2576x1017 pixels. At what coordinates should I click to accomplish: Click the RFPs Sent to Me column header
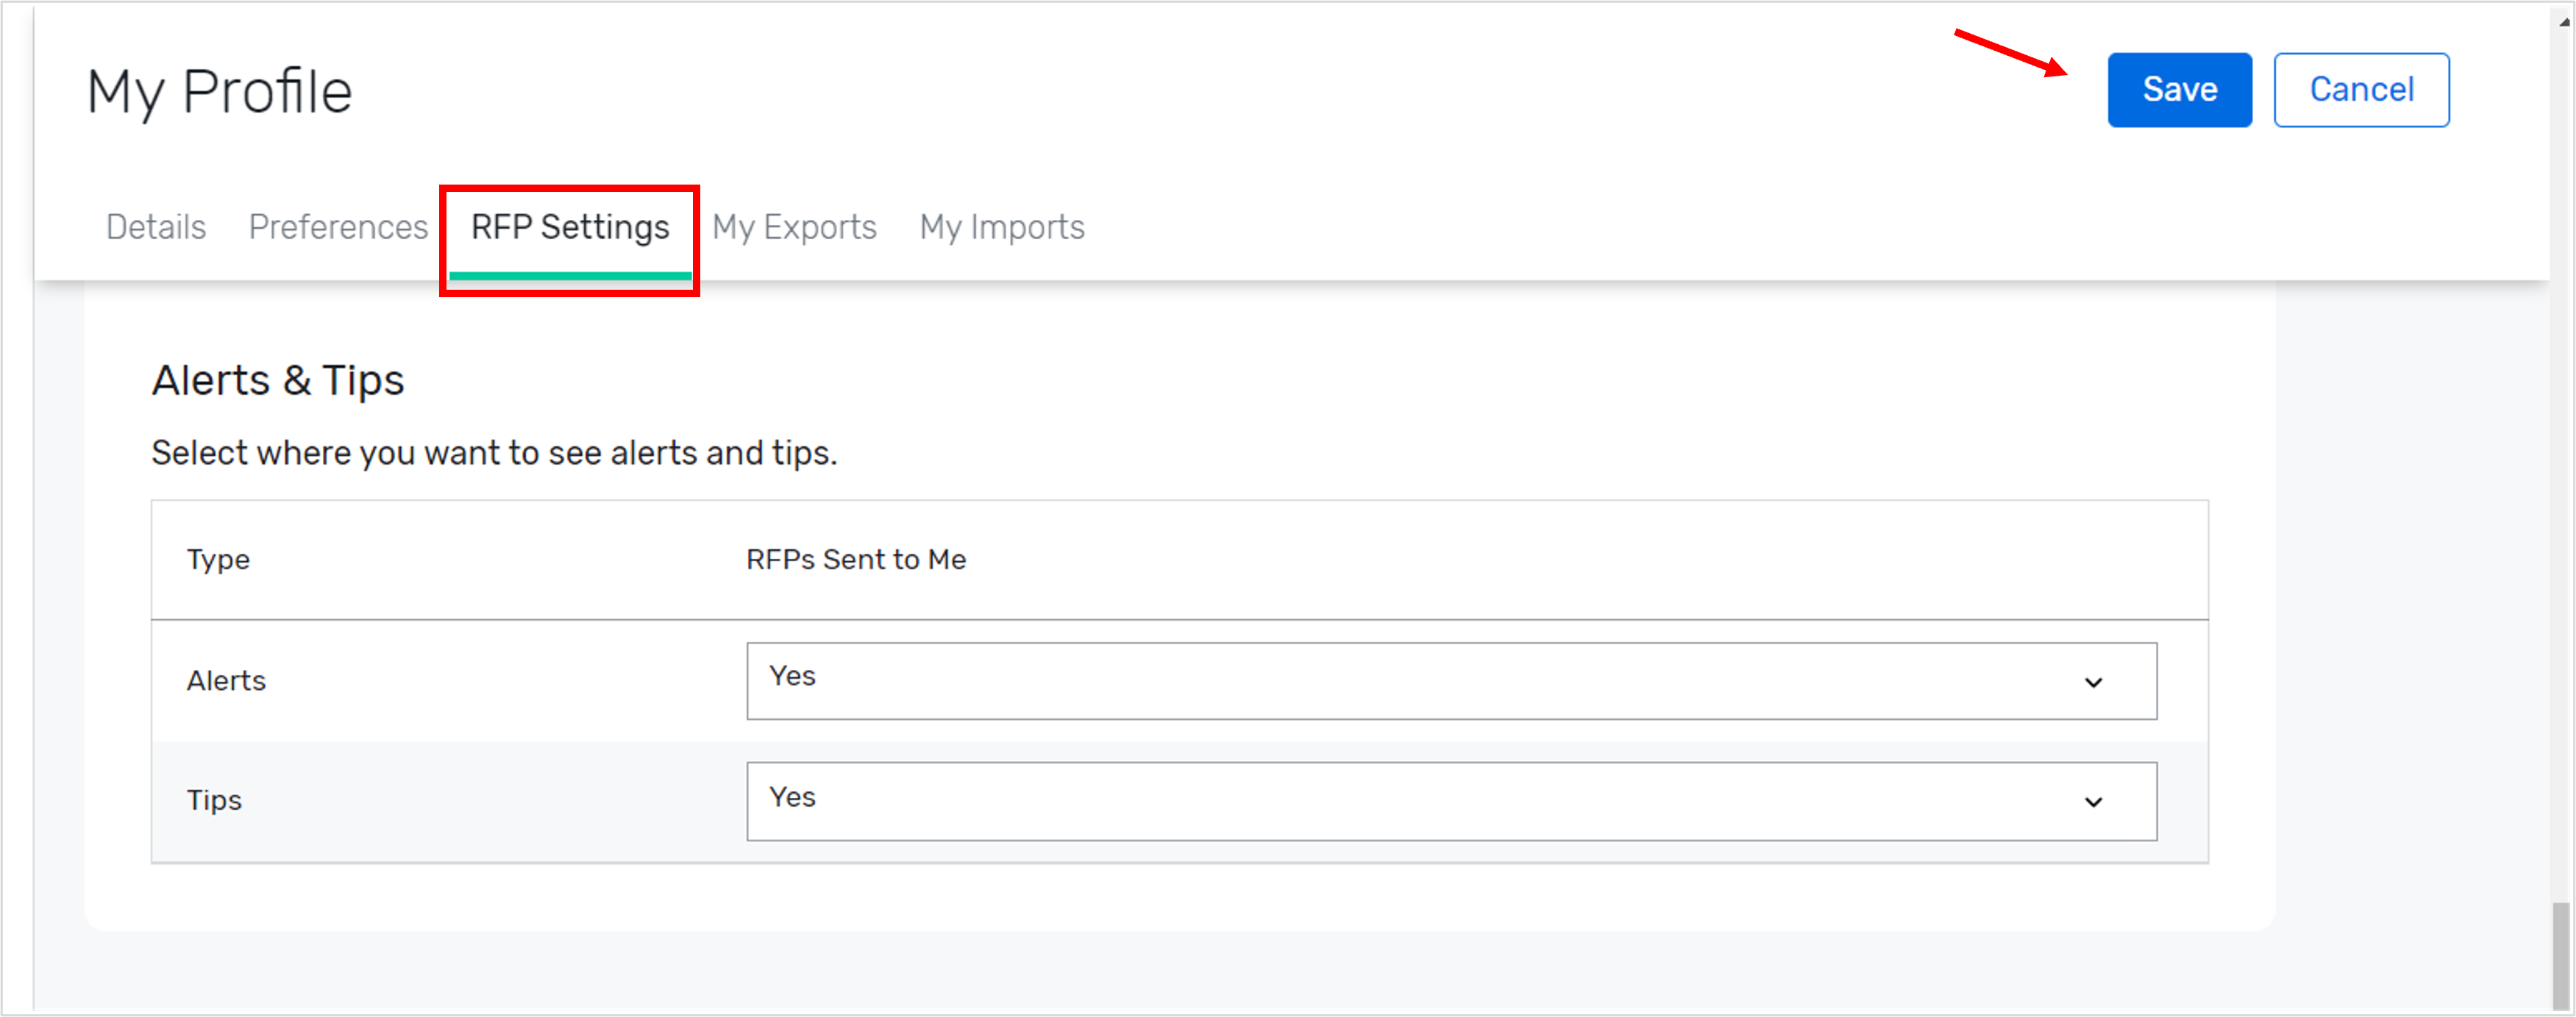pyautogui.click(x=855, y=559)
